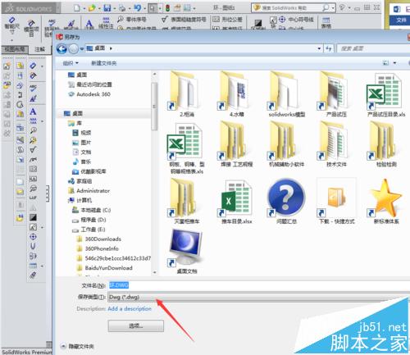Click the Area Hatch/Fill black square icon
The image size is (410, 355).
point(258,23)
